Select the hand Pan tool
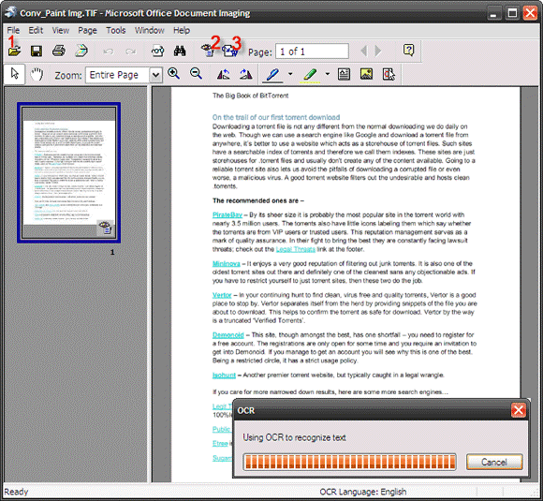Image resolution: width=543 pixels, height=501 pixels. 37,74
